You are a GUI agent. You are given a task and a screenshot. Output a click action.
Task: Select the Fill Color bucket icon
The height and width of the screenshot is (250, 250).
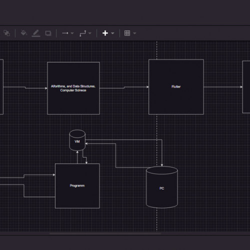23,33
